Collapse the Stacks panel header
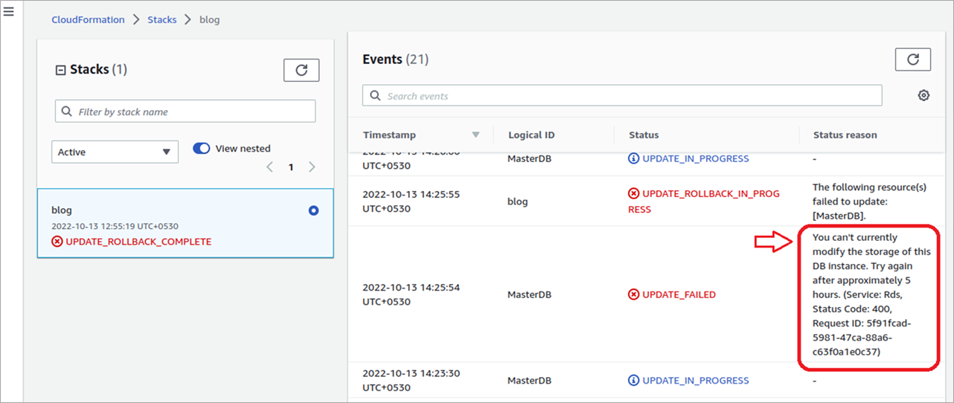 tap(61, 70)
